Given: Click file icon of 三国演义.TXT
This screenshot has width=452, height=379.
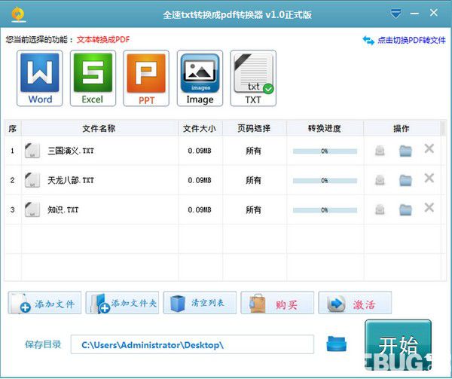Looking at the screenshot, I should 32,151.
